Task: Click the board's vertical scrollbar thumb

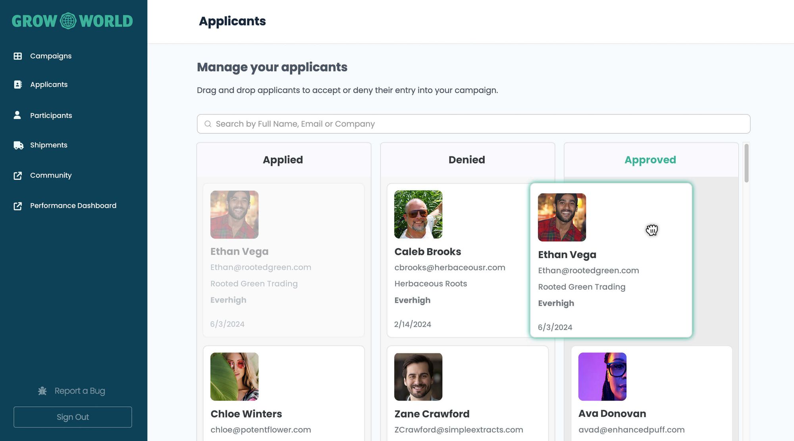Action: tap(746, 163)
